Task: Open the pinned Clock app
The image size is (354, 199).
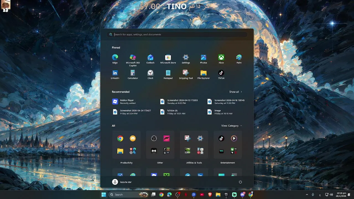Action: click(x=150, y=75)
